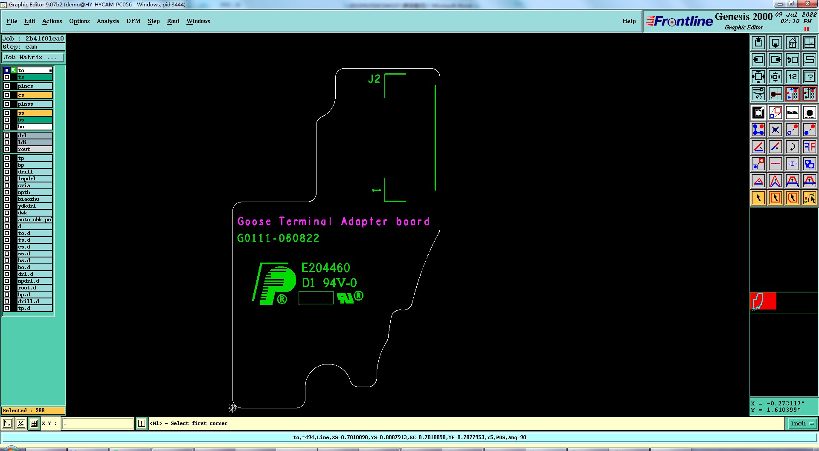Click the home view icon

coord(793,43)
